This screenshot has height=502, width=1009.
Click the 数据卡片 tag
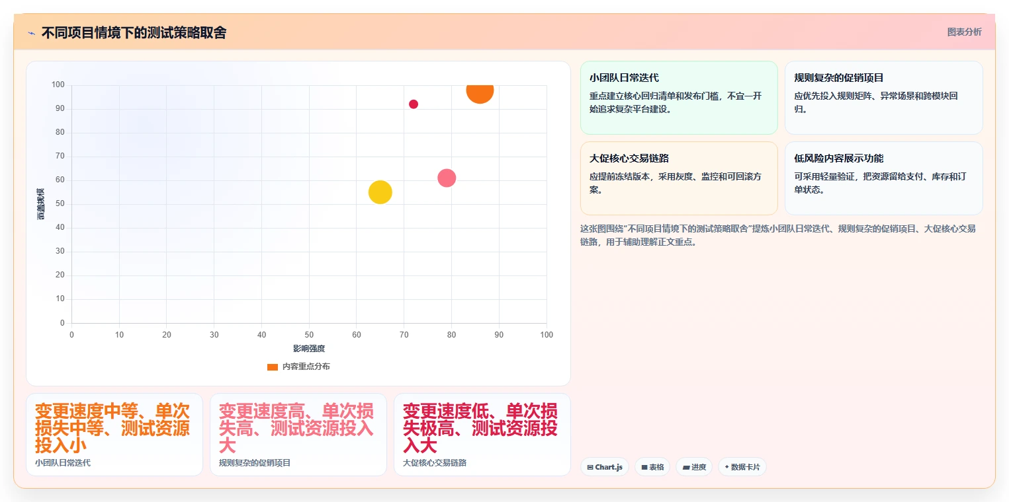pyautogui.click(x=742, y=467)
